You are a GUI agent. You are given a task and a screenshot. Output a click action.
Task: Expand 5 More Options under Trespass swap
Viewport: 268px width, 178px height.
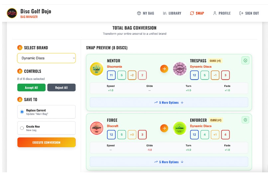click(169, 102)
